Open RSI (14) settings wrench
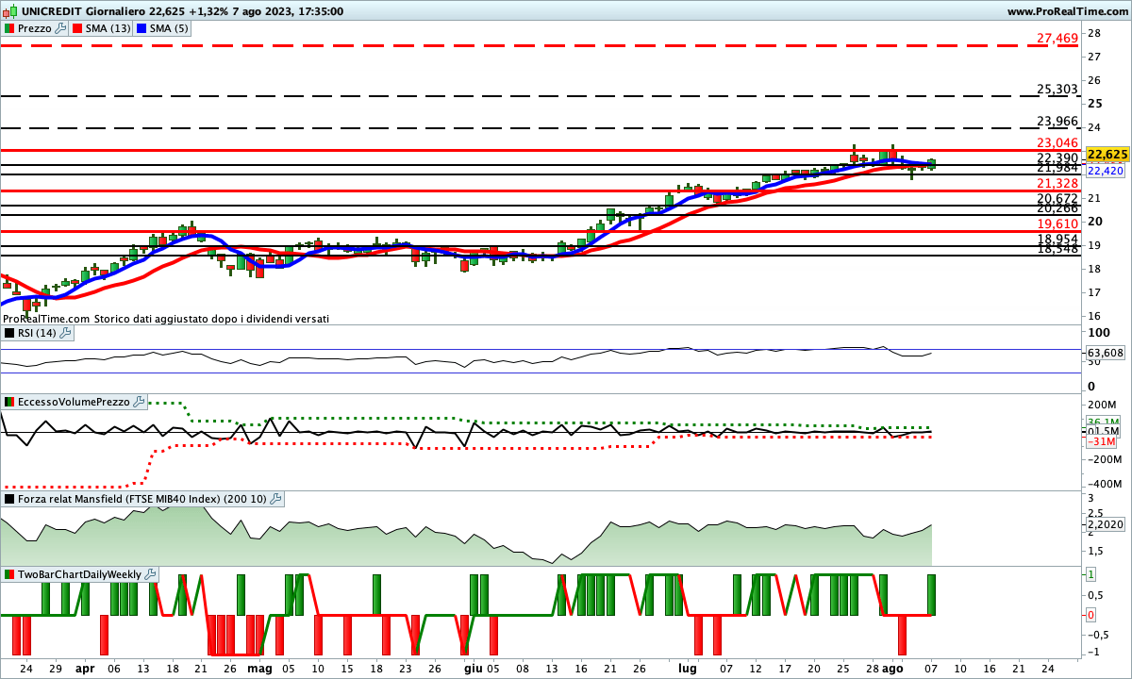 point(65,333)
